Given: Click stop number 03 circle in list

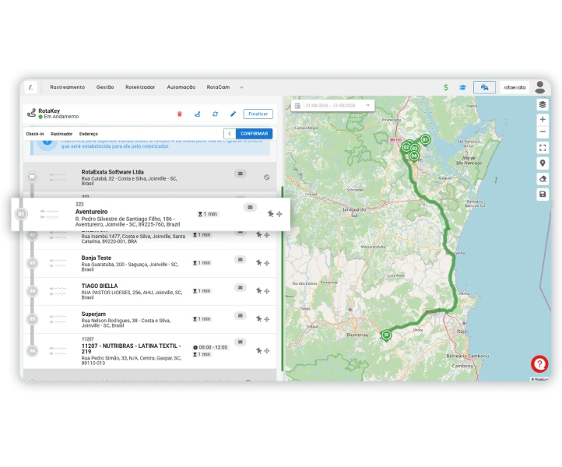Looking at the screenshot, I should [x=32, y=263].
